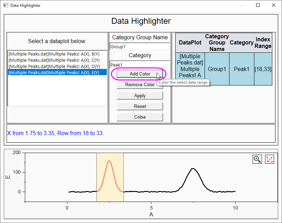Viewport: 282px width, 223px height.
Task: Apply the current highlight settings
Action: point(140,95)
